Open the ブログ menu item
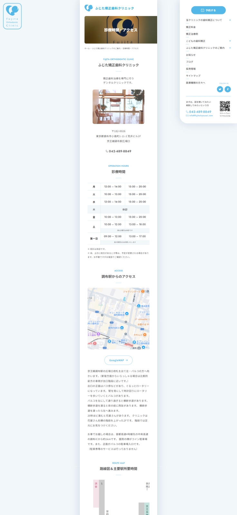This screenshot has height=515, width=237. point(190,62)
